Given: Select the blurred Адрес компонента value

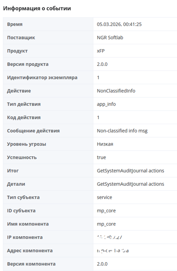Looking at the screenshot, I should (x=113, y=251).
